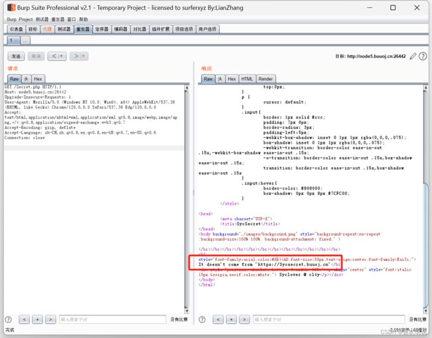Image resolution: width=432 pixels, height=338 pixels.
Task: Click the 发送 (Send) button
Action: 16,57
